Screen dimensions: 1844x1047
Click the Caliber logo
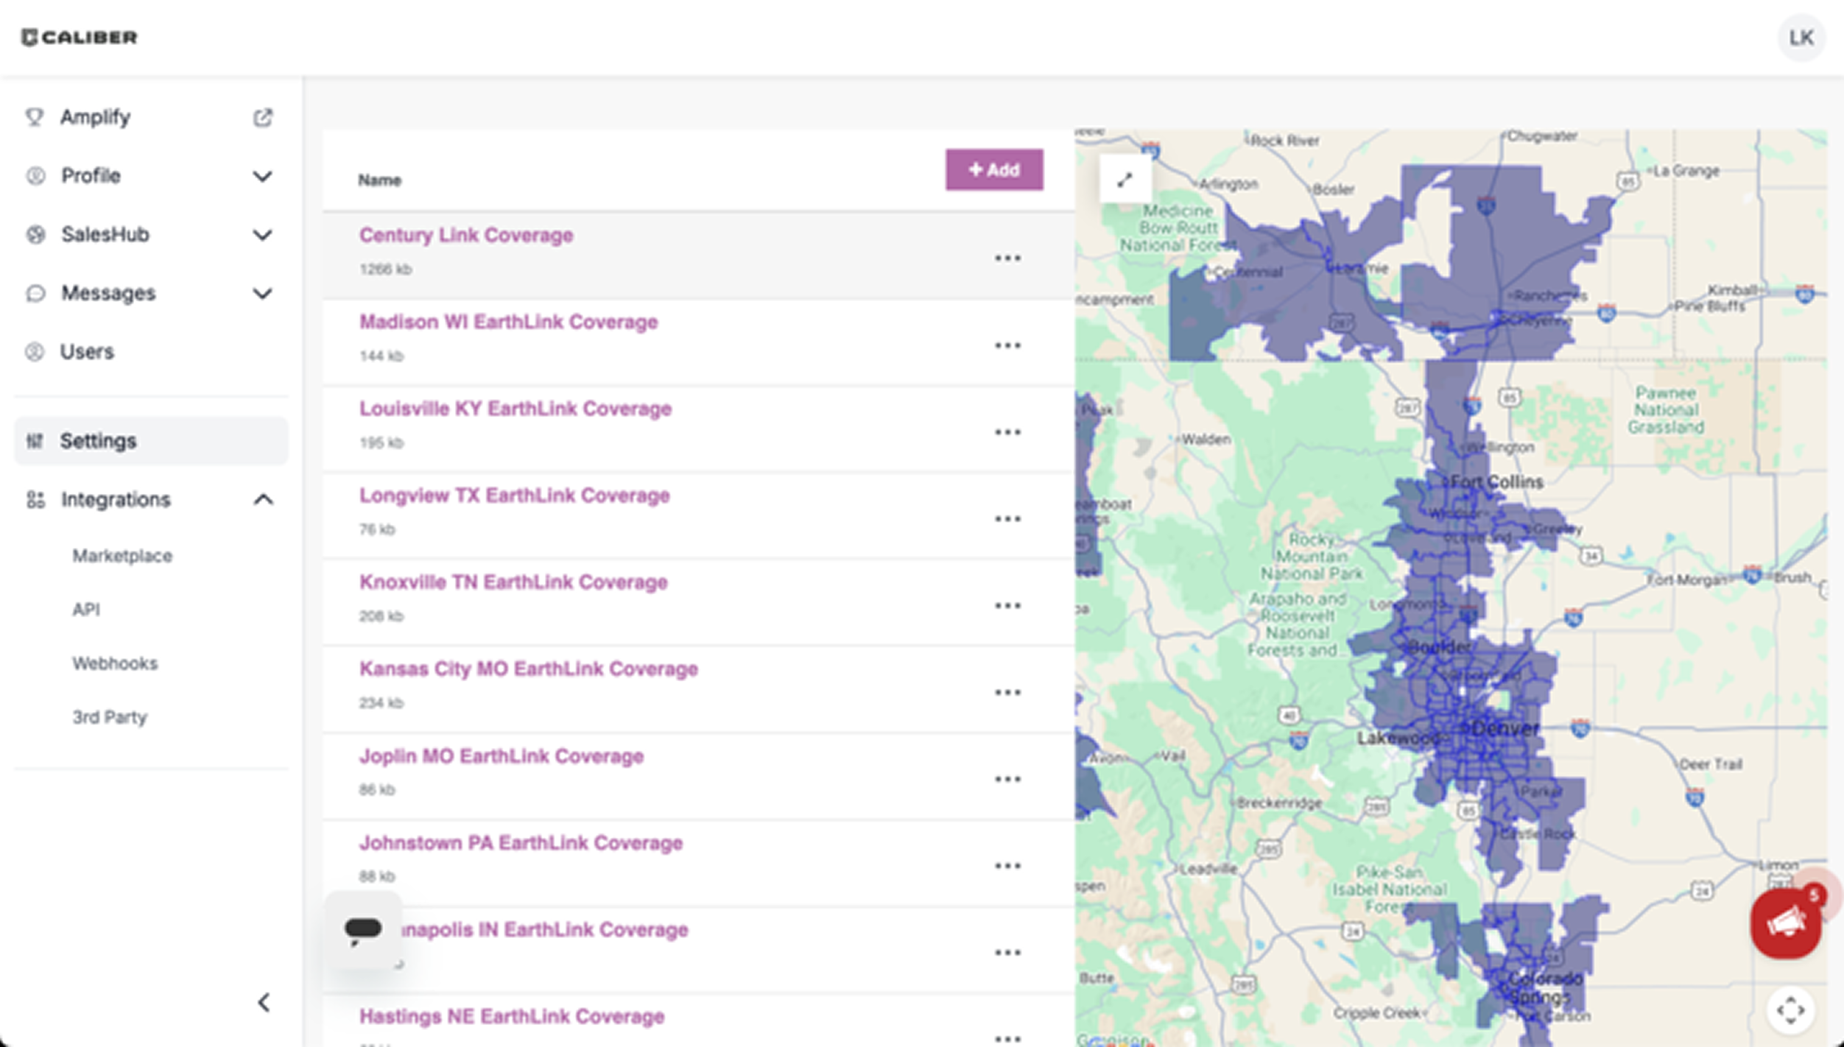(80, 38)
